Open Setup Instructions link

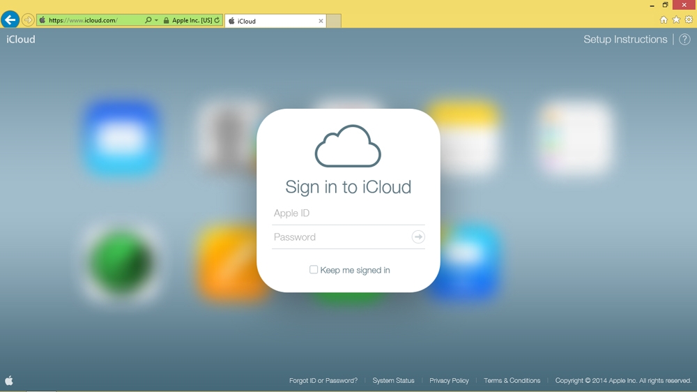(625, 39)
